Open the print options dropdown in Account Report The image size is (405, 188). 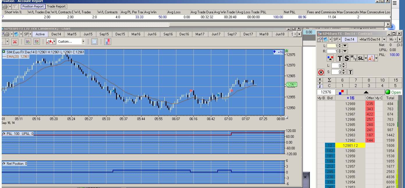(10, 6)
